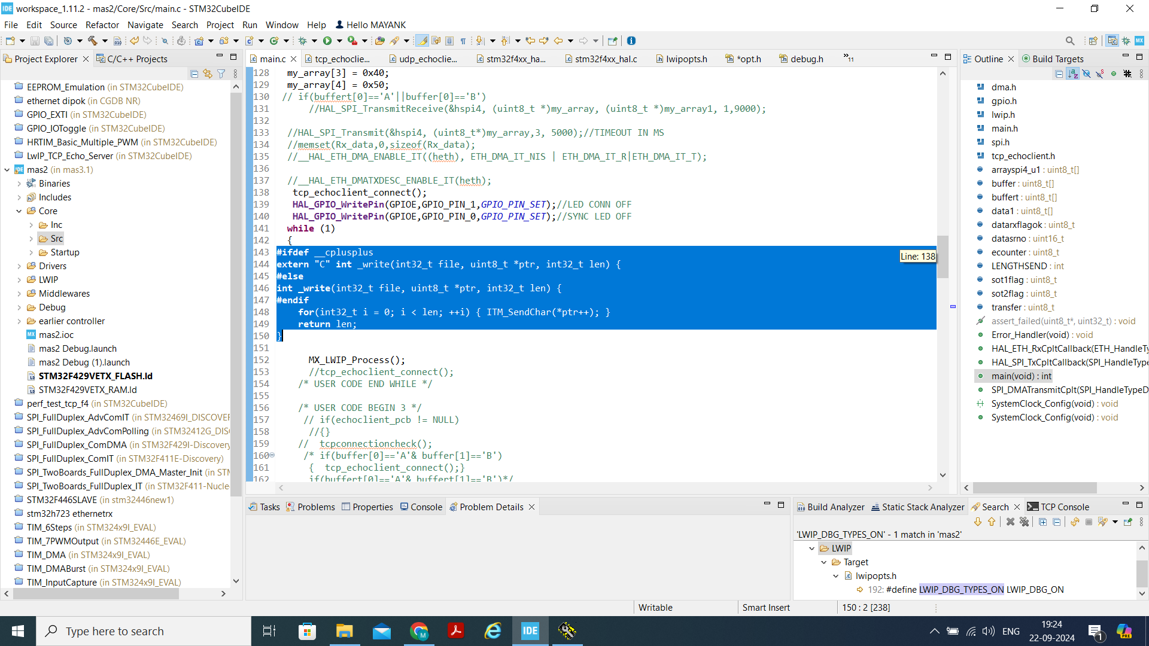Screen dimensions: 1149x646
Task: Toggle alphabetical Sort in the Outline view
Action: tap(1072, 74)
